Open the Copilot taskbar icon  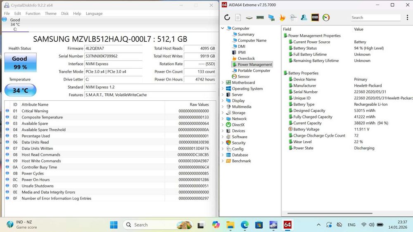(x=216, y=225)
